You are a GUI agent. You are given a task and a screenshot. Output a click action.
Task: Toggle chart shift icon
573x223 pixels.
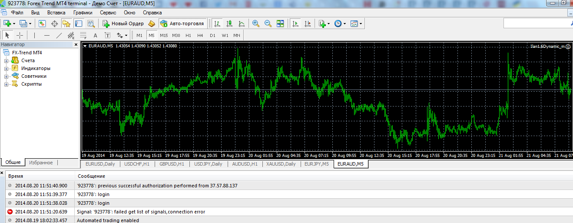point(308,23)
